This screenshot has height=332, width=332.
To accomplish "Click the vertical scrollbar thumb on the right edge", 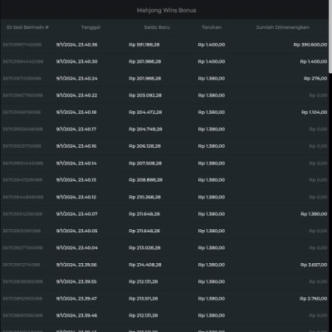I will point(330,37).
